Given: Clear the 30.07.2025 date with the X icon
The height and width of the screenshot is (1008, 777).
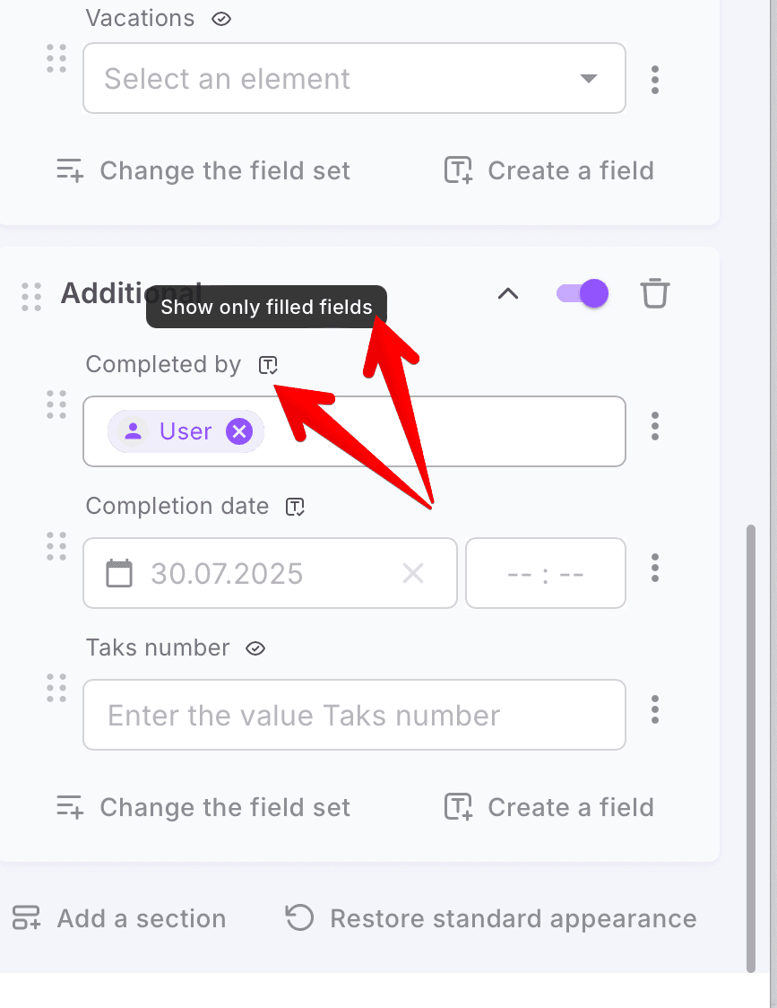Looking at the screenshot, I should click(x=413, y=573).
